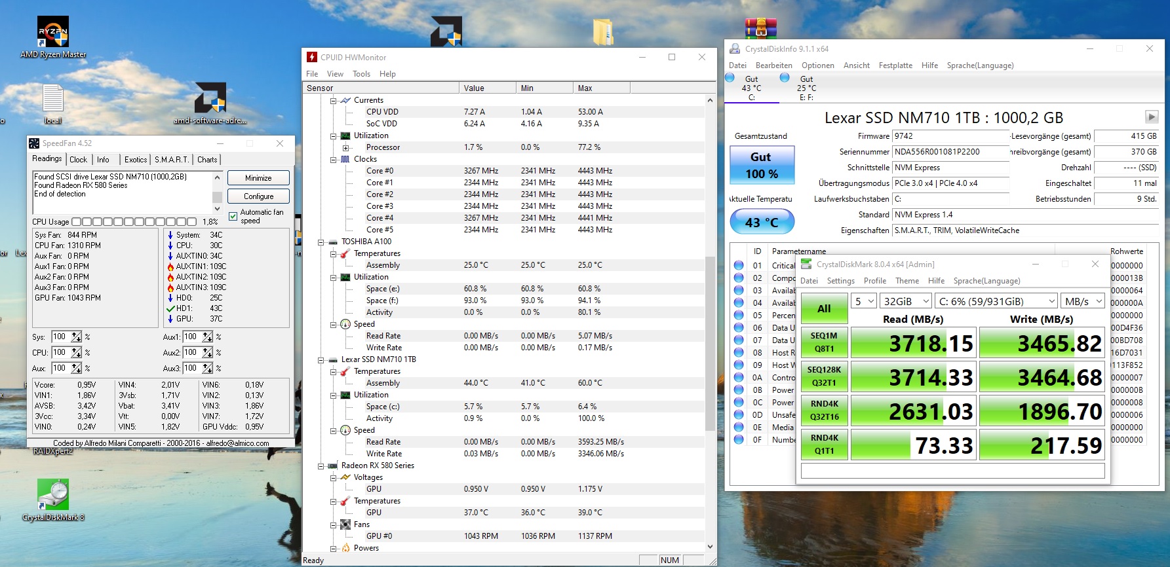Run SEQ1M Q8T1 benchmark test
This screenshot has height=567, width=1170.
point(824,342)
